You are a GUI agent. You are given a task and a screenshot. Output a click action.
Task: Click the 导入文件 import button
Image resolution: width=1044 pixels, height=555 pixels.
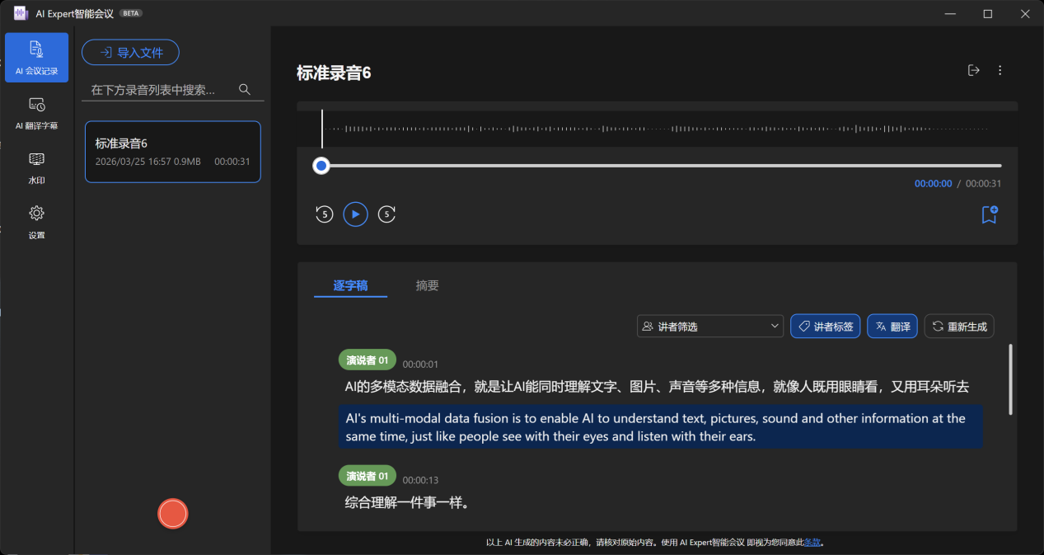coord(130,53)
